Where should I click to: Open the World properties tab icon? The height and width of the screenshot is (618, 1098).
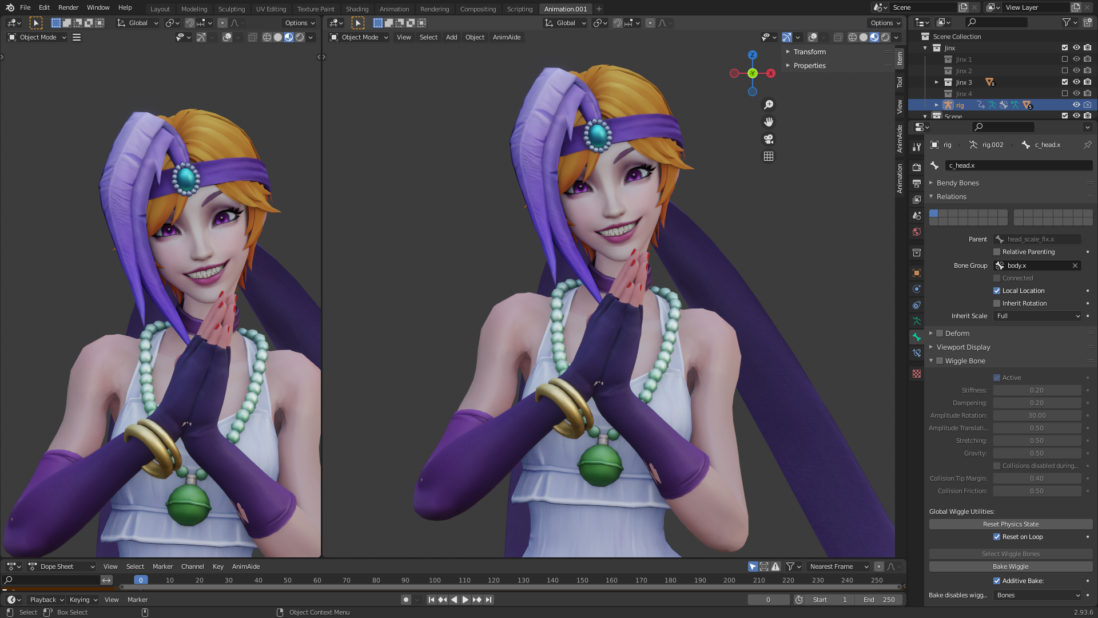coord(917,232)
